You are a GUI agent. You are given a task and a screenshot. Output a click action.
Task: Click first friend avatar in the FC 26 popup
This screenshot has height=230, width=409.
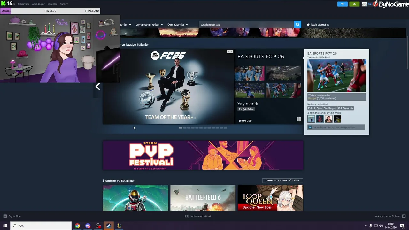311,119
